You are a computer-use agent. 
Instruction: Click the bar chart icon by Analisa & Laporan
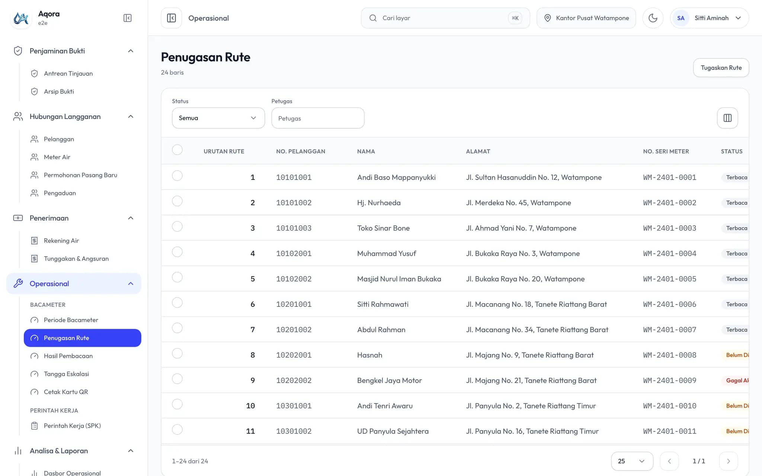click(x=18, y=451)
